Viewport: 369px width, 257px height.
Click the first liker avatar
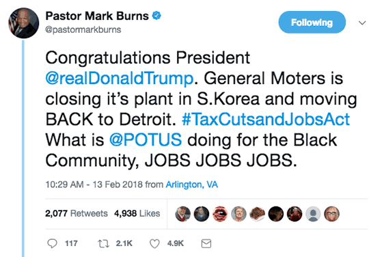[183, 214]
